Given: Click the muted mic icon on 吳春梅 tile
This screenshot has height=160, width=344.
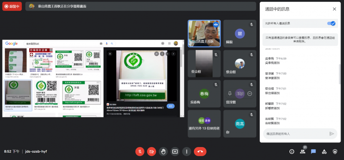Looking at the screenshot, I should pyautogui.click(x=216, y=85).
